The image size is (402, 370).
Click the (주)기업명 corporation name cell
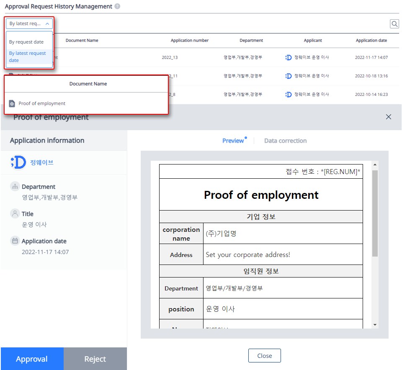[x=283, y=233]
